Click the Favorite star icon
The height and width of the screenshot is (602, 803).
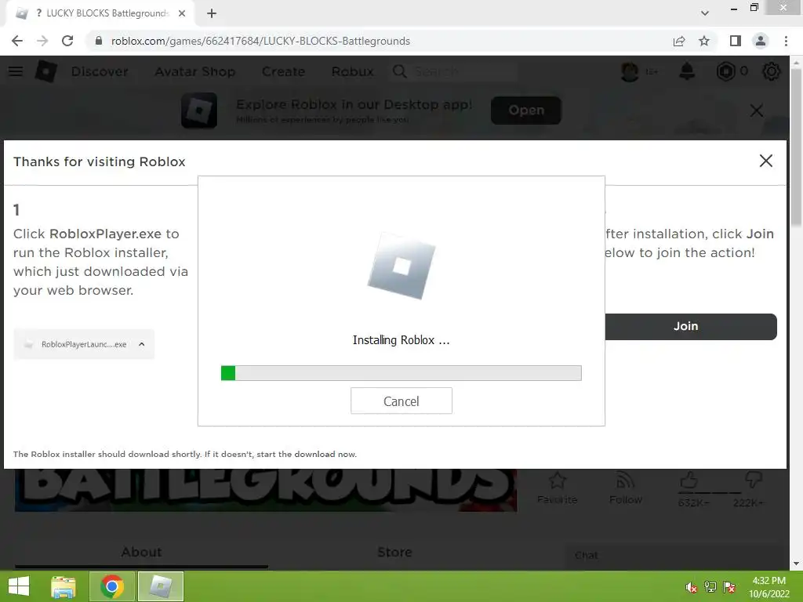558,481
